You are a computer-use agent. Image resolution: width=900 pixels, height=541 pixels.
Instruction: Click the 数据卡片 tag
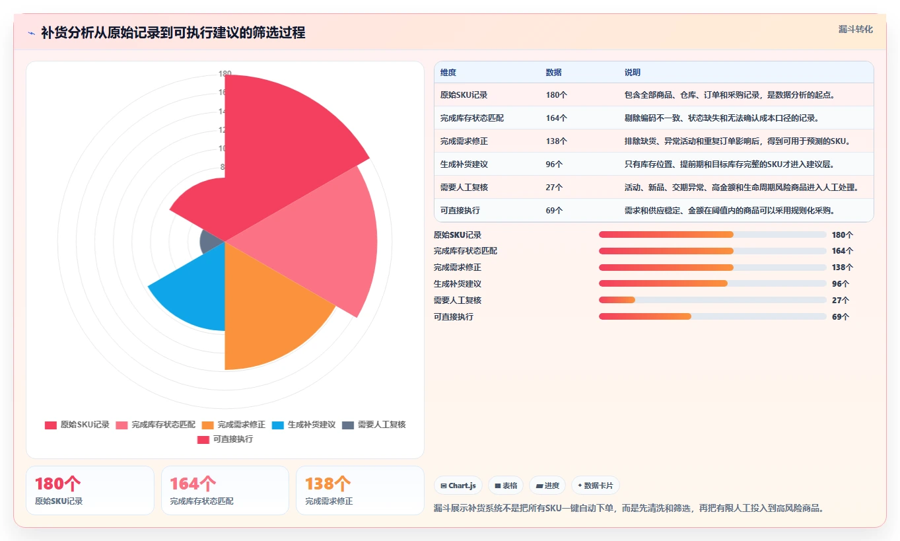click(x=595, y=486)
